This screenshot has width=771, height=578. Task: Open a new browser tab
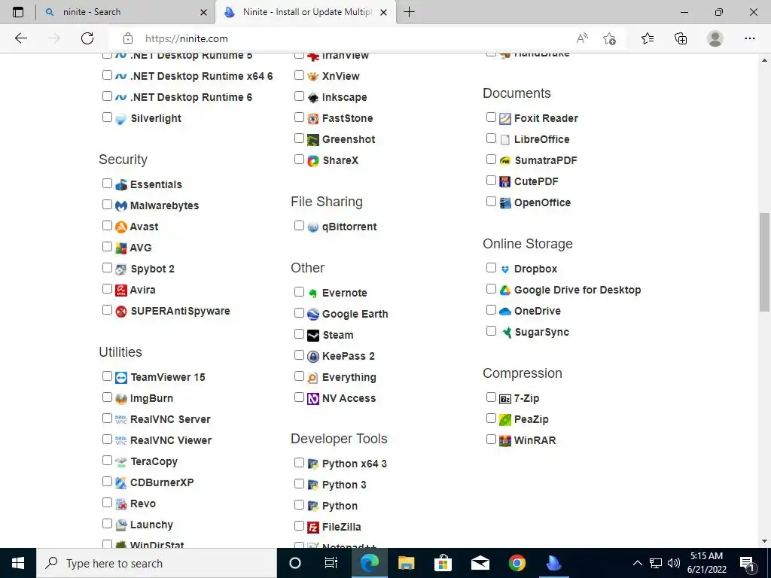coord(409,12)
